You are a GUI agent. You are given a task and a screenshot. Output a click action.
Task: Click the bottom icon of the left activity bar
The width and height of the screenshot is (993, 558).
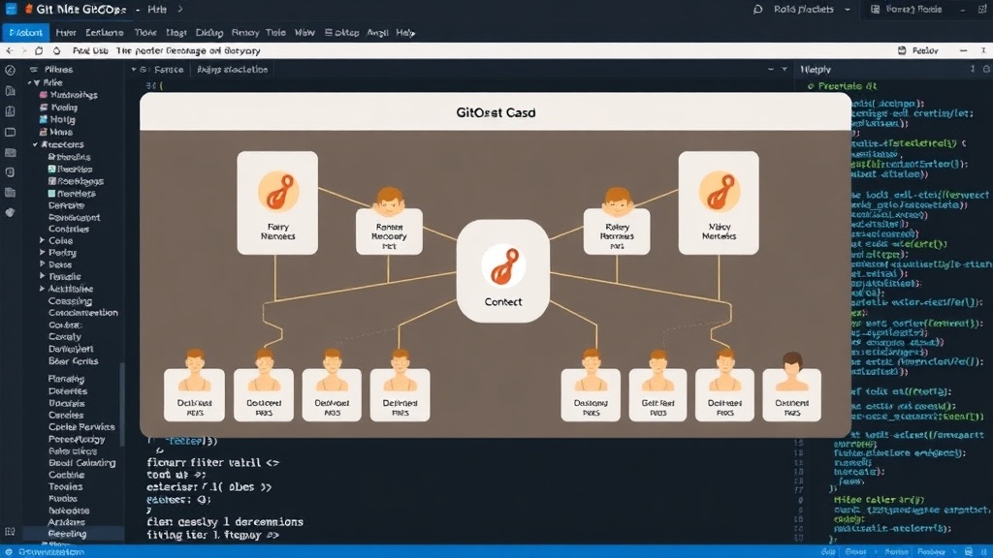click(10, 532)
